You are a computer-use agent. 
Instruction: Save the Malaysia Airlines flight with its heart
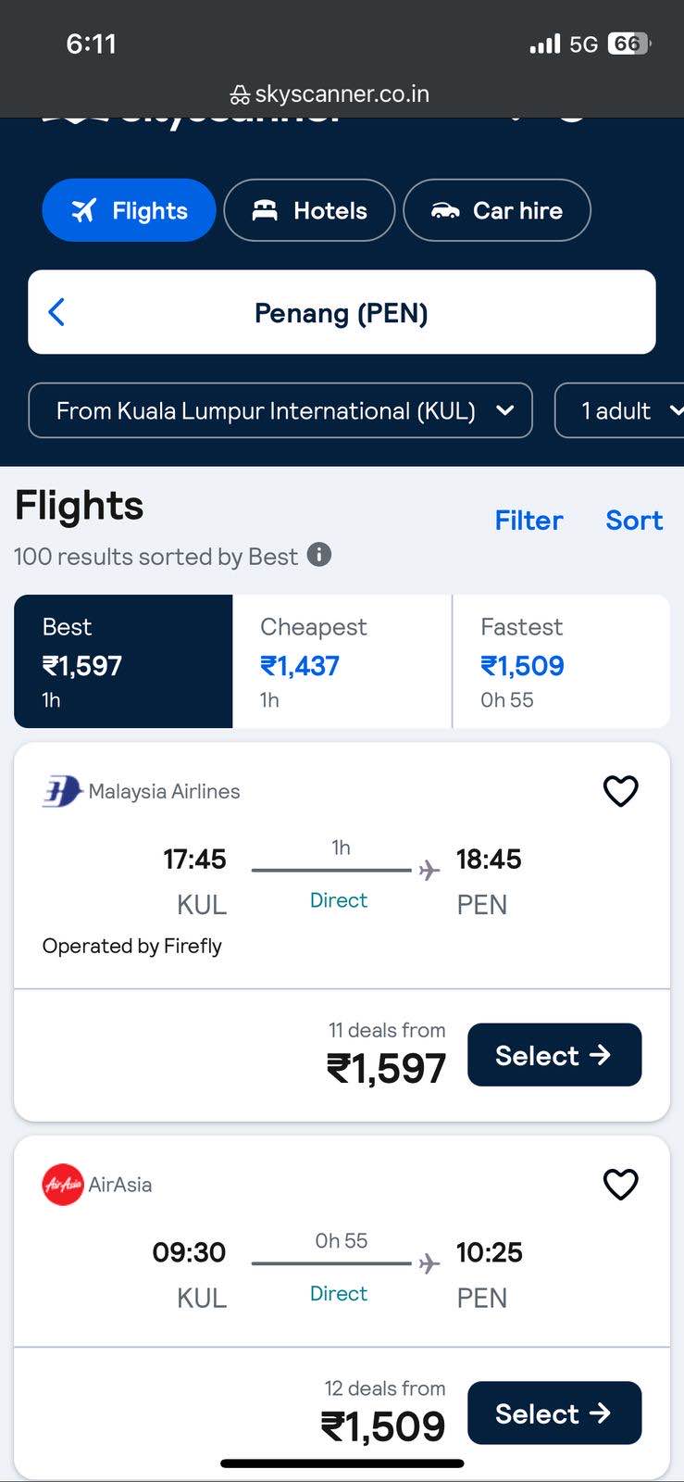620,791
